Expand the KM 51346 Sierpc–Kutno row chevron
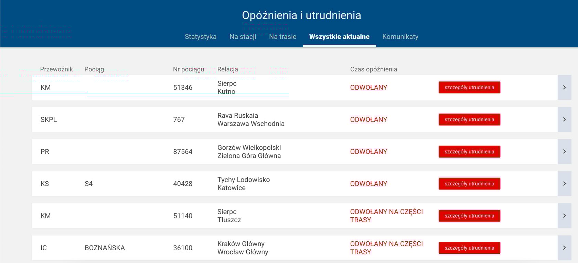Viewport: 578px width, 263px height. point(564,88)
